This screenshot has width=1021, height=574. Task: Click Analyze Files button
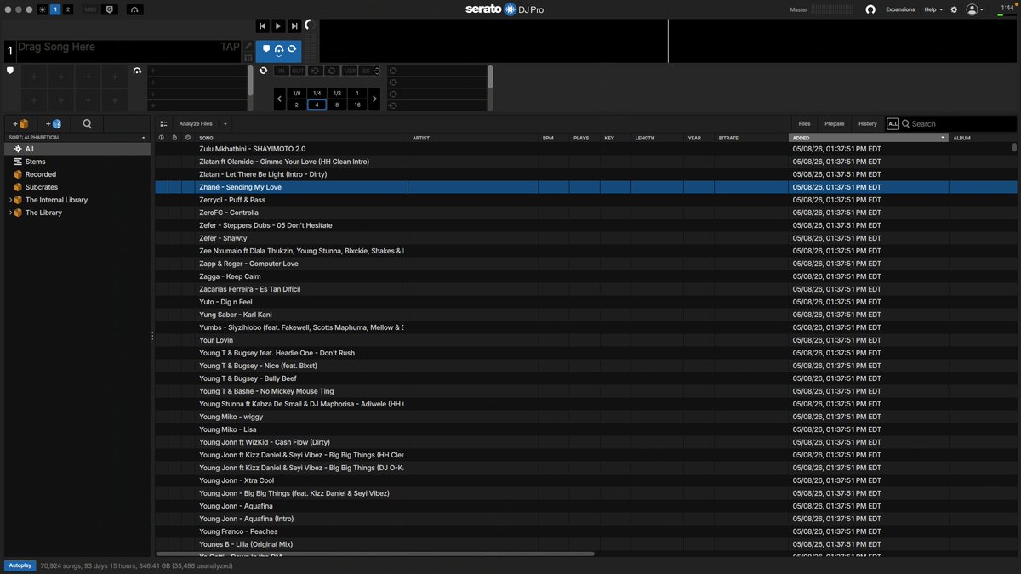point(196,123)
